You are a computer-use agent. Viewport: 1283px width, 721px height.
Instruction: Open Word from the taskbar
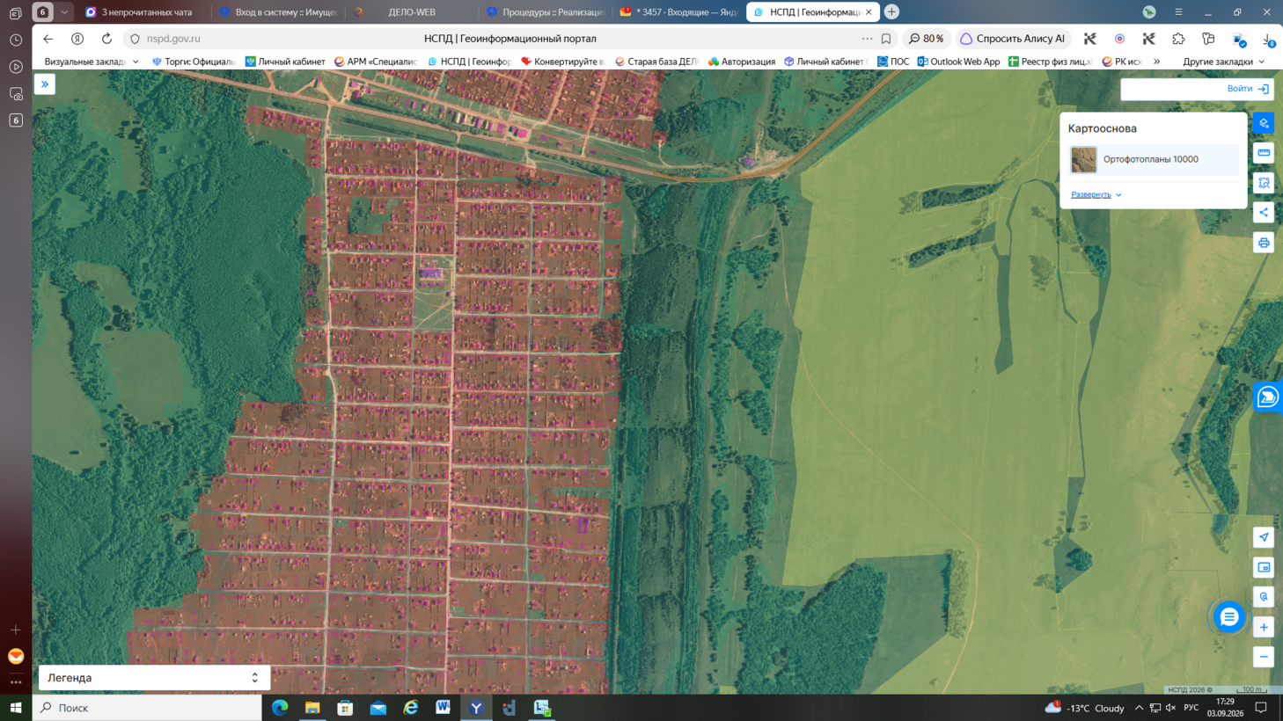(444, 708)
